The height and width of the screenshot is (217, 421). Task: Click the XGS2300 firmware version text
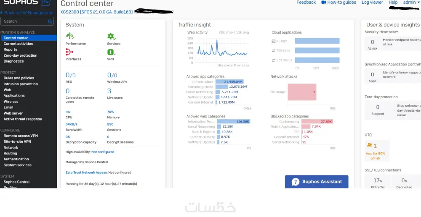point(97,12)
